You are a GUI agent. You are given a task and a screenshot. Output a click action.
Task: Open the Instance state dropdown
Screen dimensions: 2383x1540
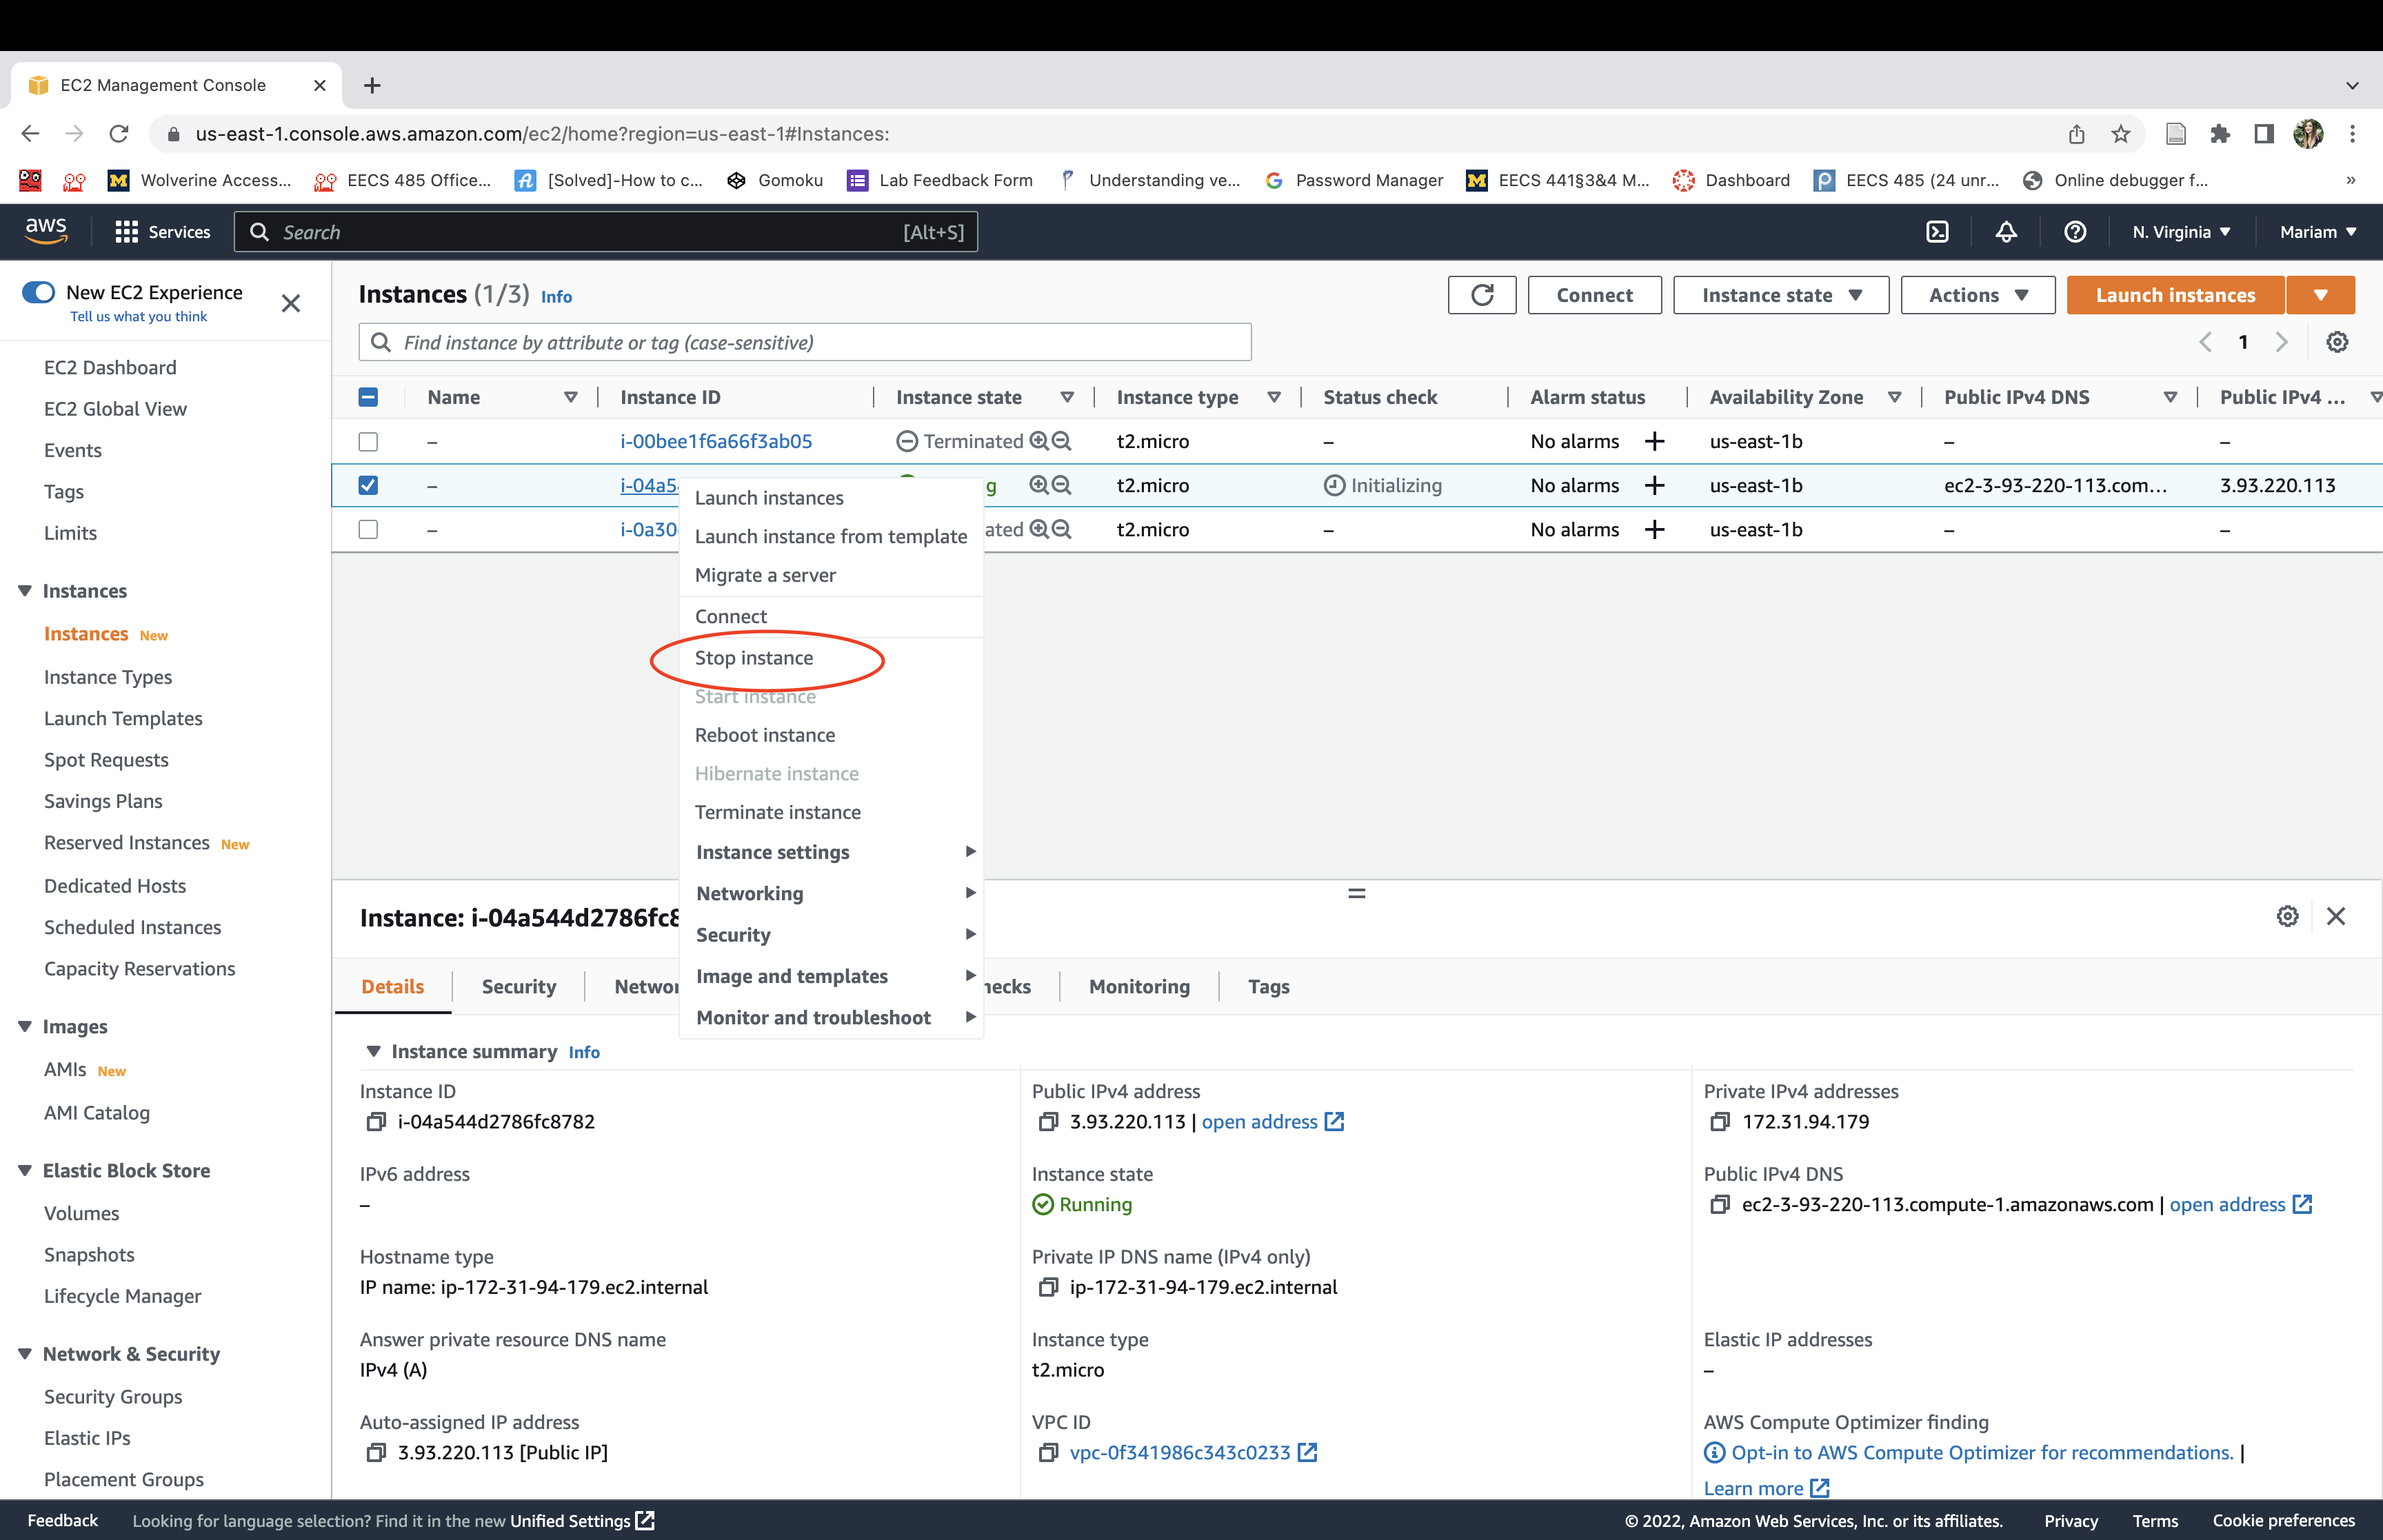[1780, 295]
